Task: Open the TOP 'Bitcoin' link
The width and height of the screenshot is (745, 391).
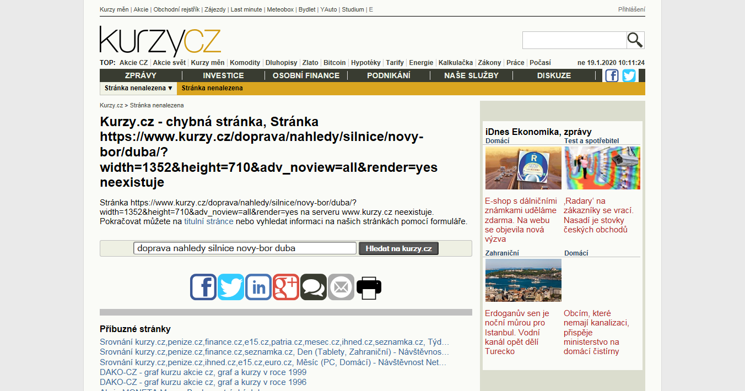Action: [334, 63]
